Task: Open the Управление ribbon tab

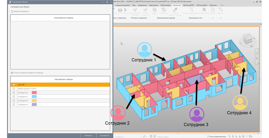Action: (x=142, y=5)
